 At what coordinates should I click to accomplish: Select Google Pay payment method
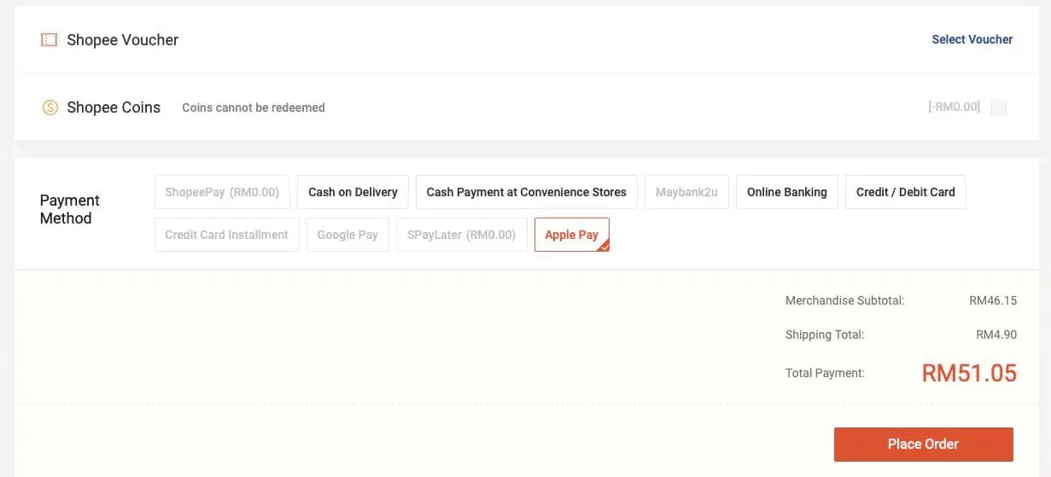click(x=347, y=235)
